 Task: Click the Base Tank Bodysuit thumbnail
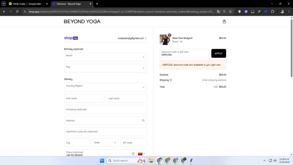click(x=165, y=39)
